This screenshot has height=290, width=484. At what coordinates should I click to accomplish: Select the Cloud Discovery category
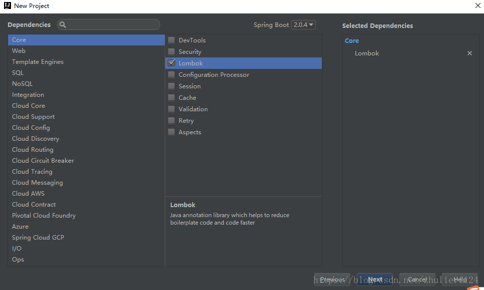pyautogui.click(x=87, y=139)
